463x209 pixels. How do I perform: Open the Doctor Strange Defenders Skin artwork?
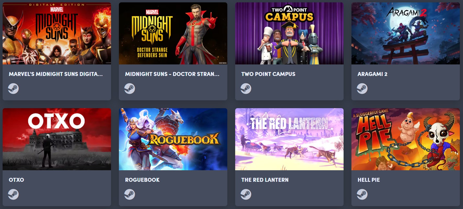pyautogui.click(x=173, y=33)
